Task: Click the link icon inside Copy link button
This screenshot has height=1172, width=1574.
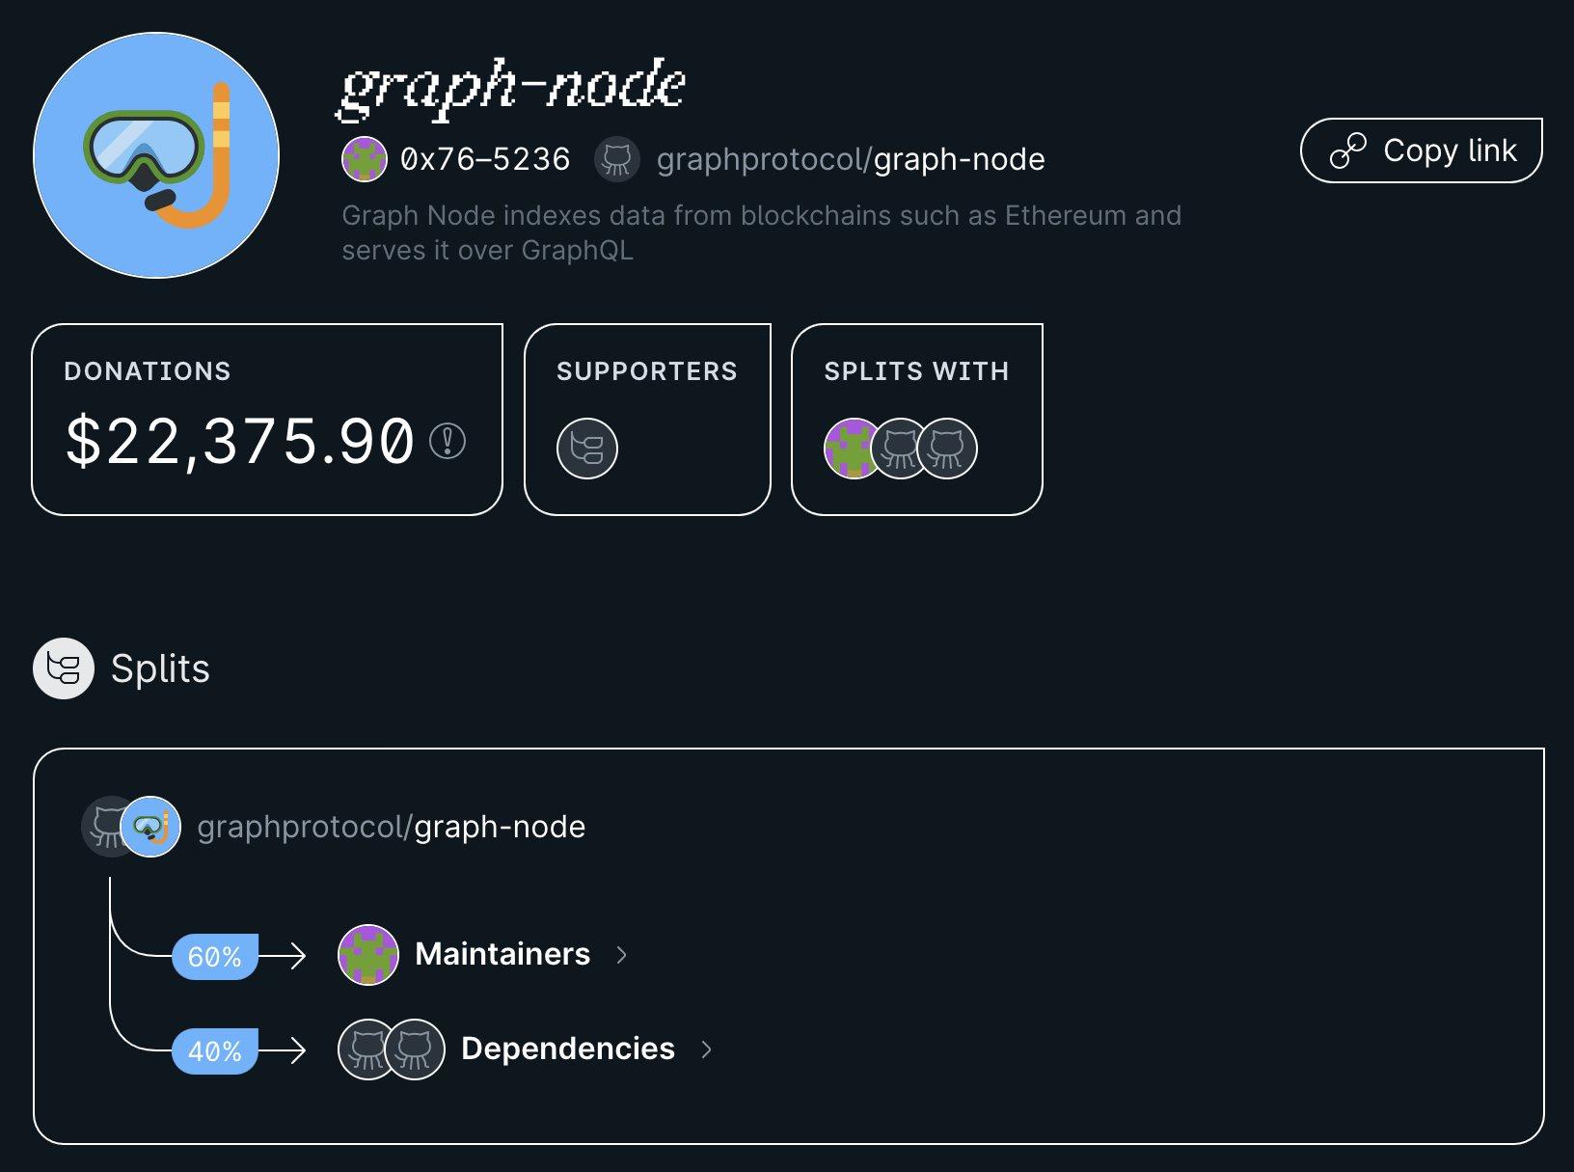Action: (x=1349, y=150)
